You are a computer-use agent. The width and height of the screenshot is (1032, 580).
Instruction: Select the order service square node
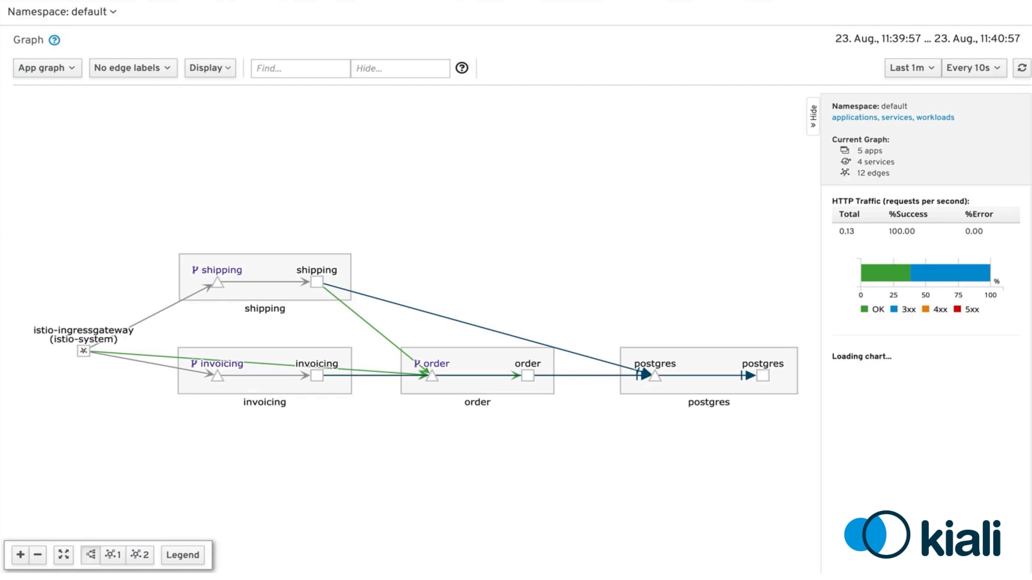click(528, 375)
